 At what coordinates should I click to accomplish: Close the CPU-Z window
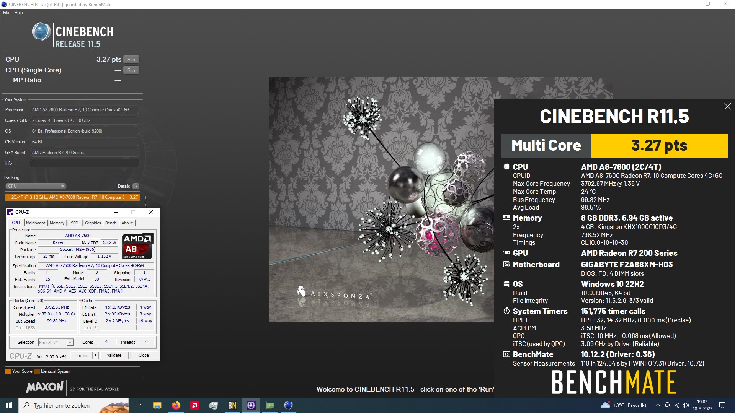(151, 212)
